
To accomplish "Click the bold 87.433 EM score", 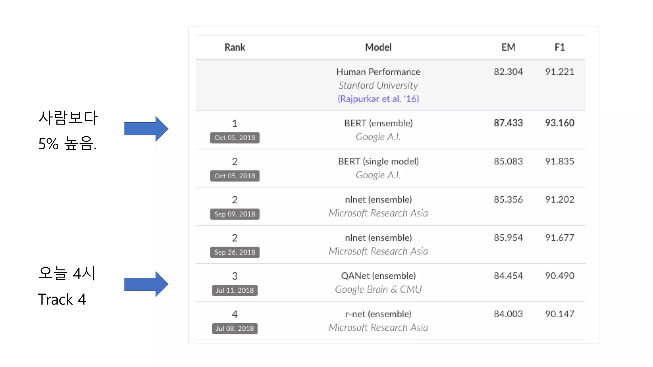I will 508,123.
